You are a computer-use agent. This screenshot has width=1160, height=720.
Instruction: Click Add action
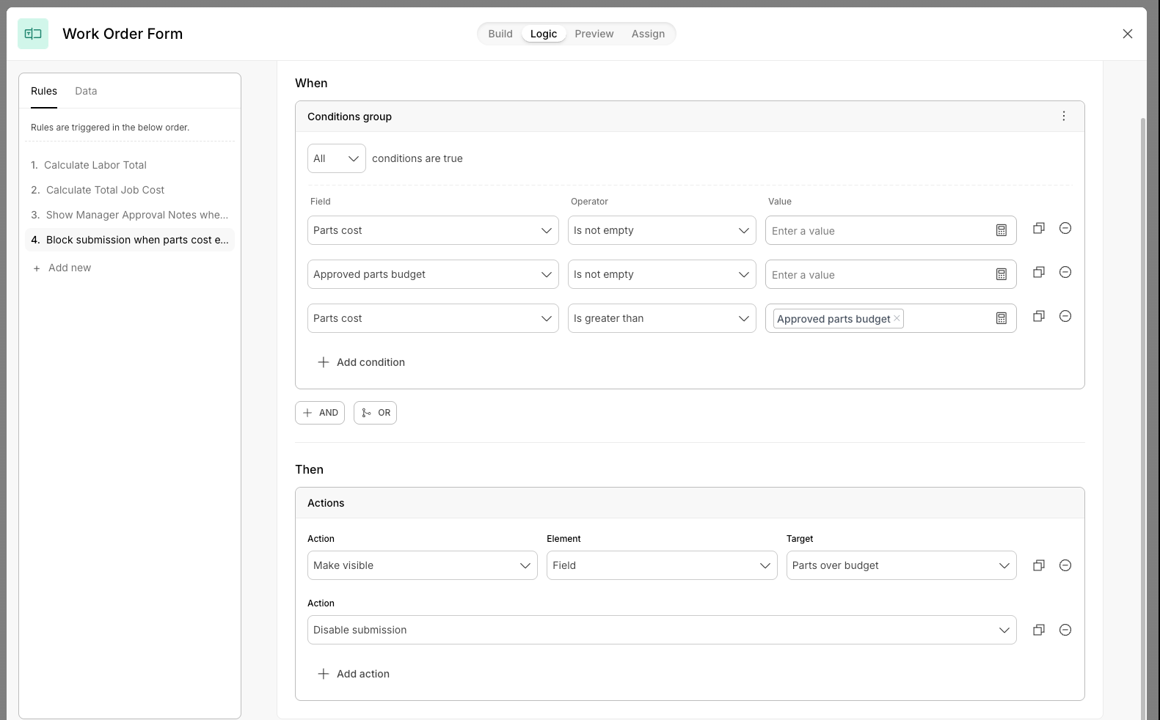coord(353,674)
